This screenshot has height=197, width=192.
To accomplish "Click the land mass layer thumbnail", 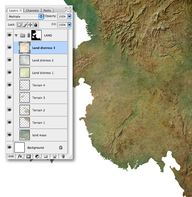I will (x=25, y=135).
